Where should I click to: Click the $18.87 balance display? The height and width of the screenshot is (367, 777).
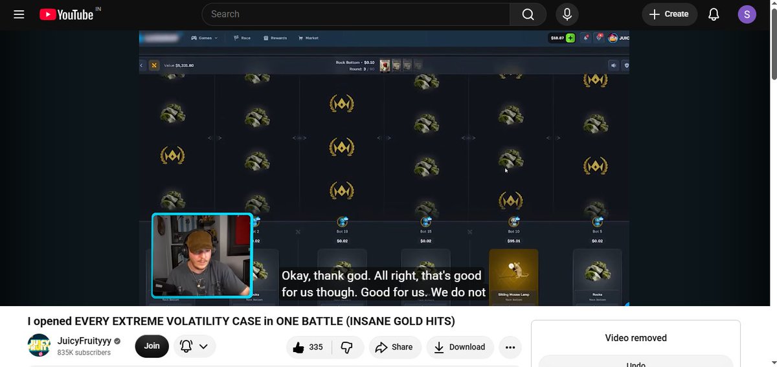coord(557,38)
